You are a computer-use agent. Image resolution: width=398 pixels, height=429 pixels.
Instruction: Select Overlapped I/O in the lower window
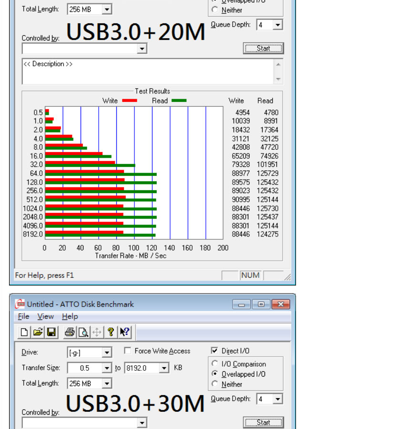click(214, 374)
